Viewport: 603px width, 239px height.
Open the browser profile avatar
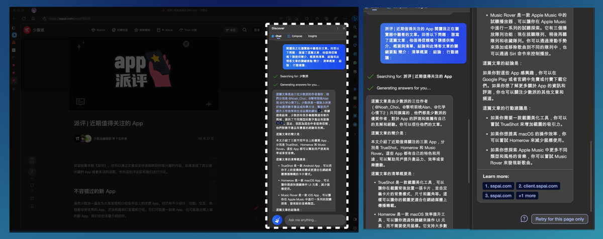pos(34,10)
